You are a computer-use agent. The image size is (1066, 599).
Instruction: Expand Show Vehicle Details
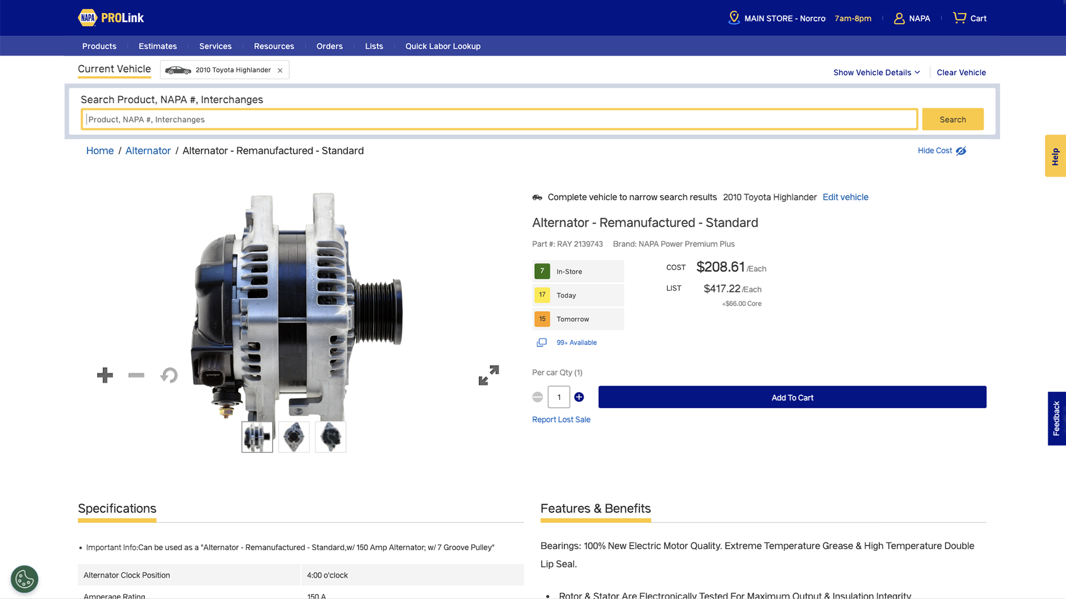(x=876, y=73)
